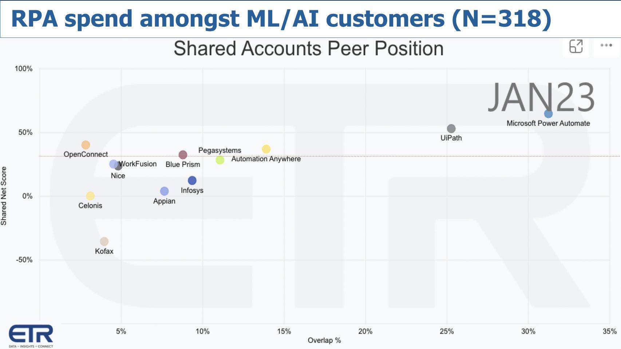Click the Automation Anywhere yellow dot

coord(266,149)
